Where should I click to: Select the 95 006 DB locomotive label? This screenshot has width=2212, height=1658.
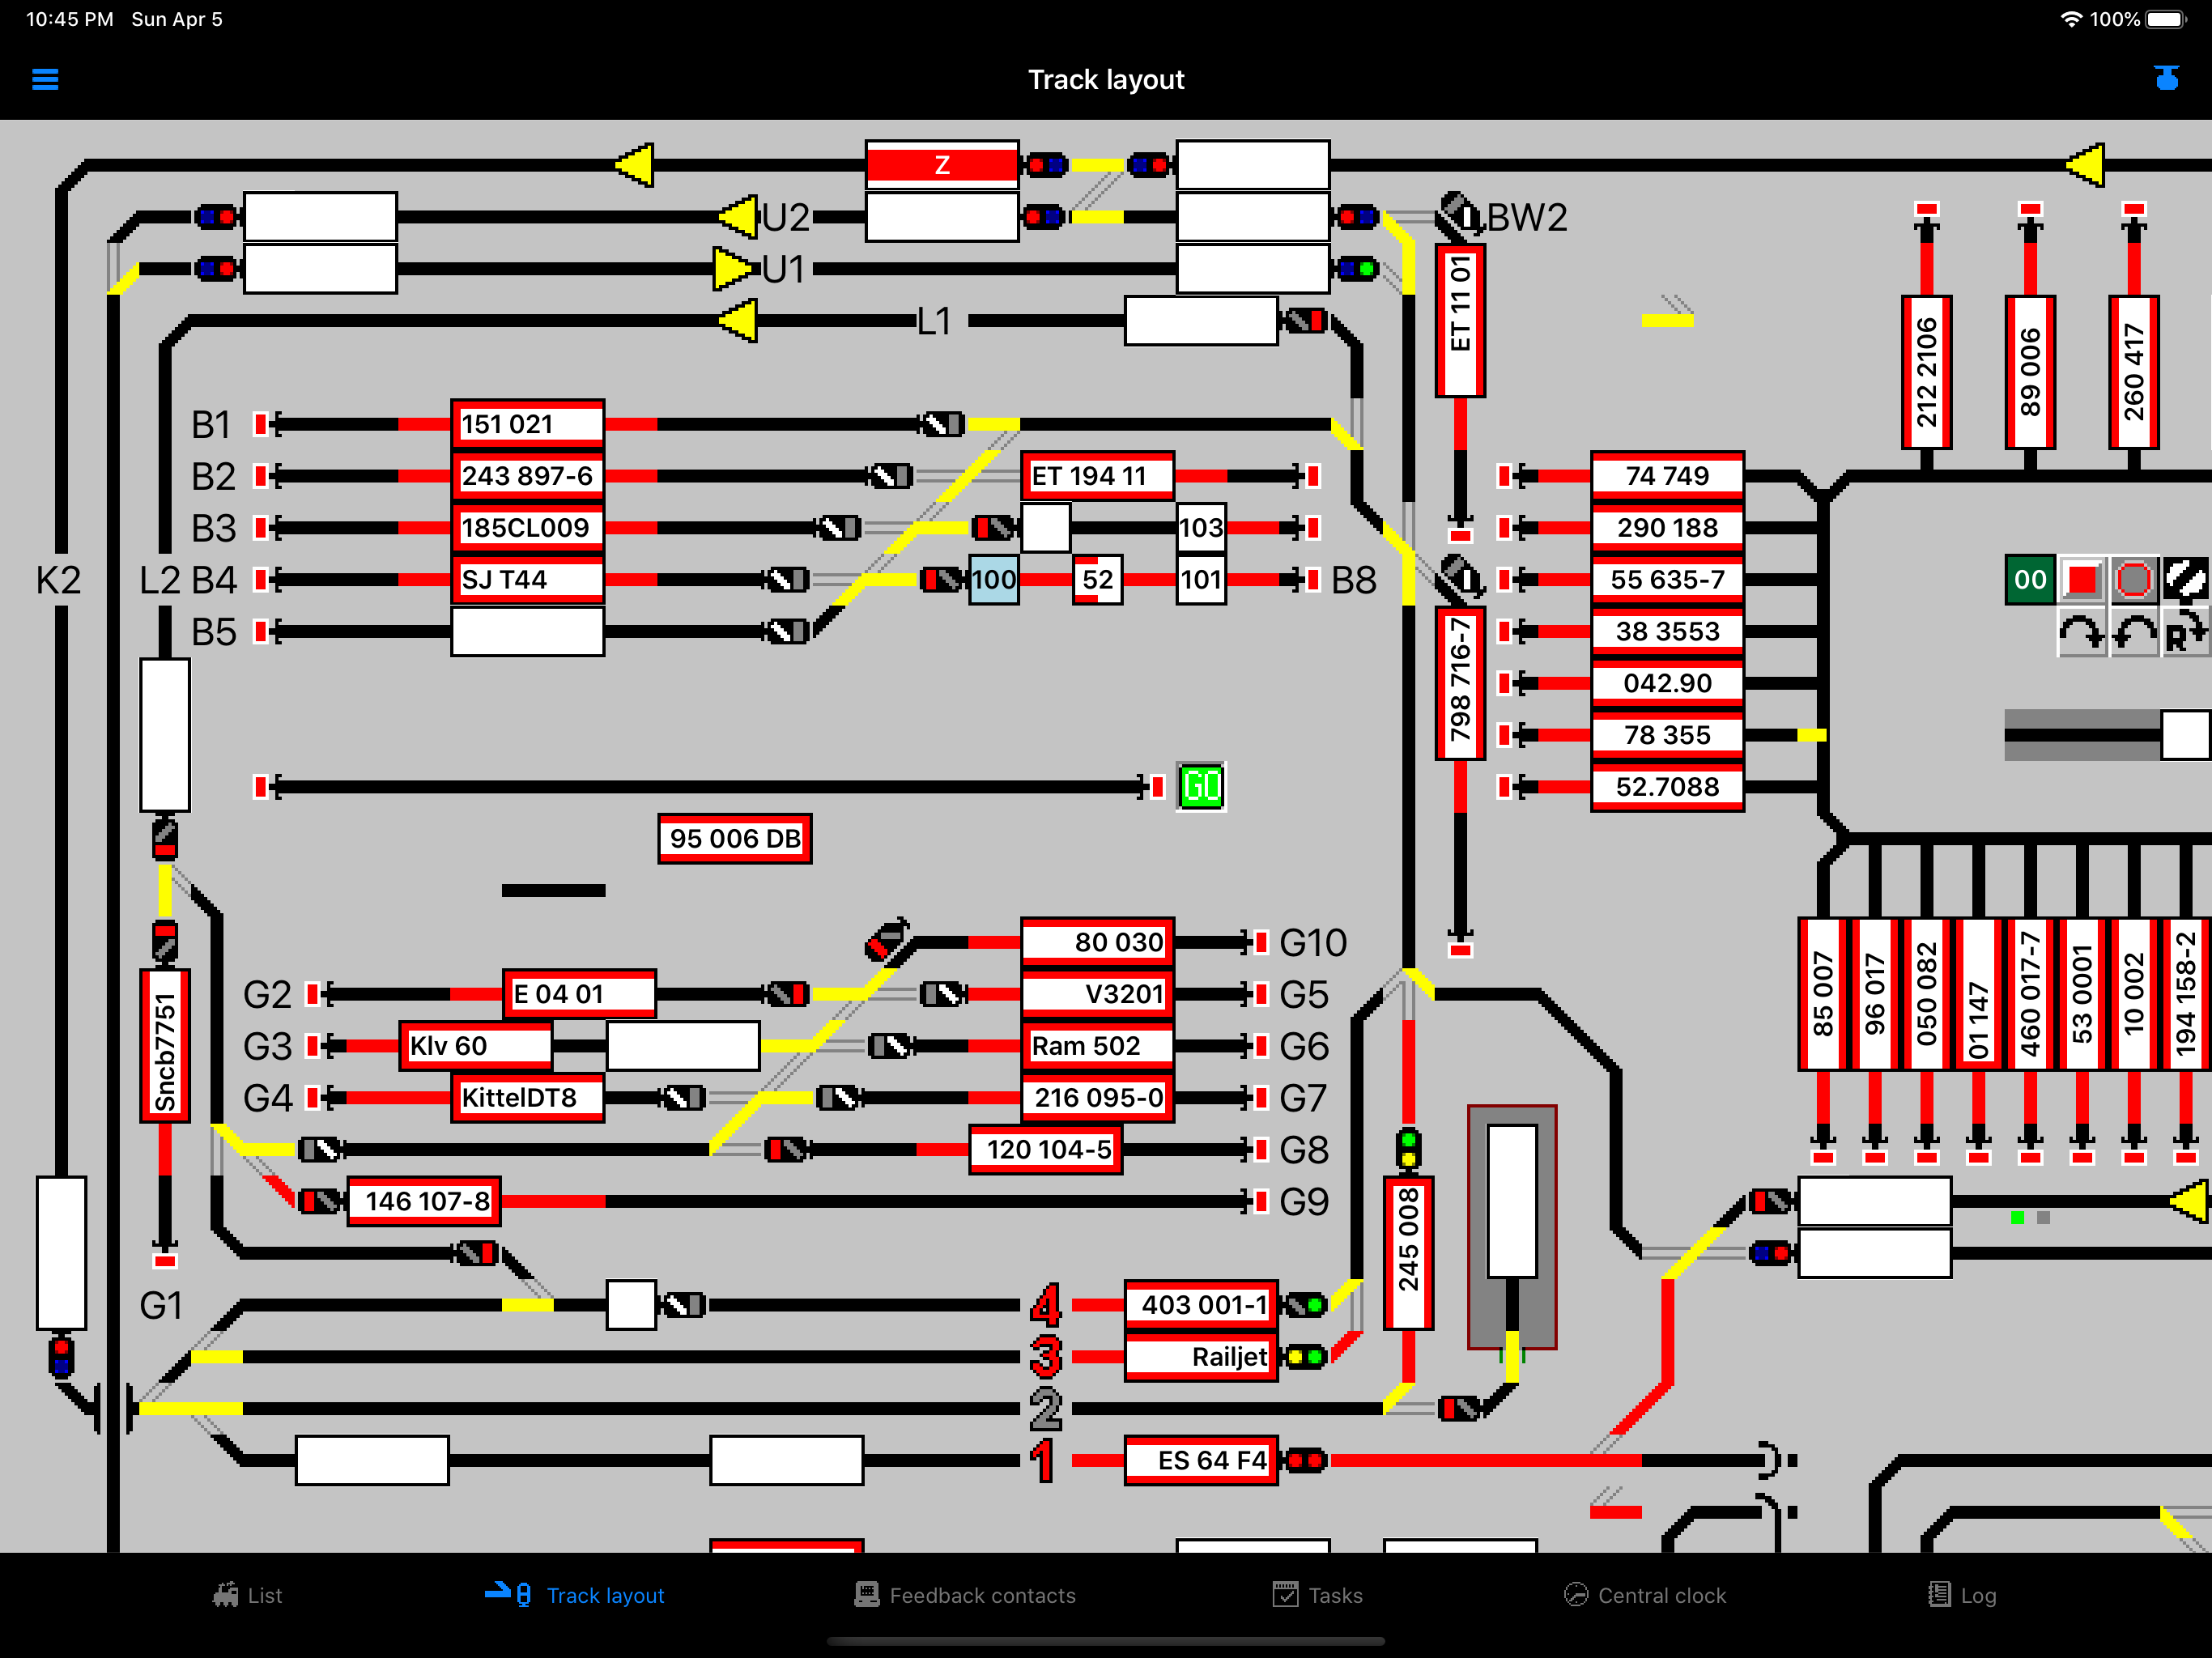pyautogui.click(x=735, y=839)
